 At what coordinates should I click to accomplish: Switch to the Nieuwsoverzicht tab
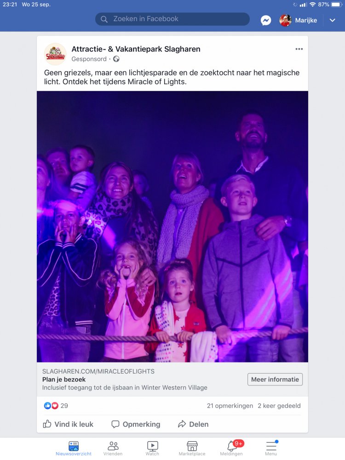(x=74, y=448)
